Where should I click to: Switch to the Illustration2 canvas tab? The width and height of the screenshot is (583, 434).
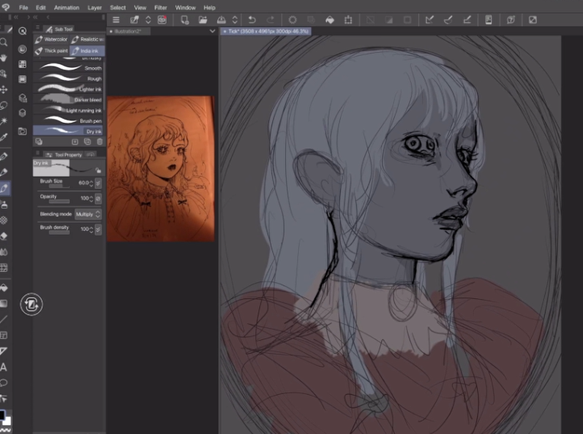coord(128,31)
